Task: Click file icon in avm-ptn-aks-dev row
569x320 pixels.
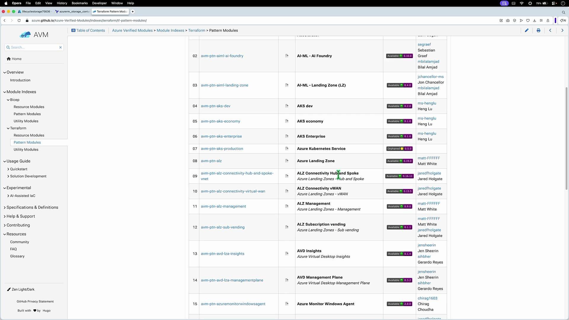Action: (x=287, y=106)
